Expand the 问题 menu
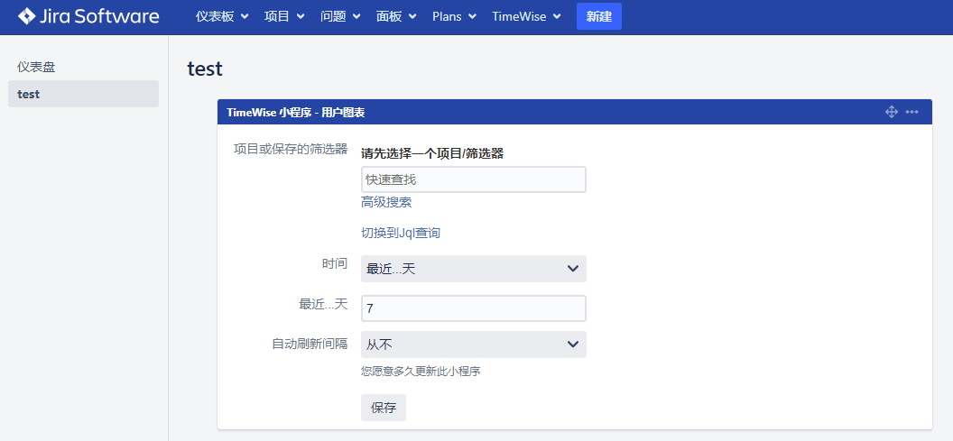953x441 pixels. 340,16
